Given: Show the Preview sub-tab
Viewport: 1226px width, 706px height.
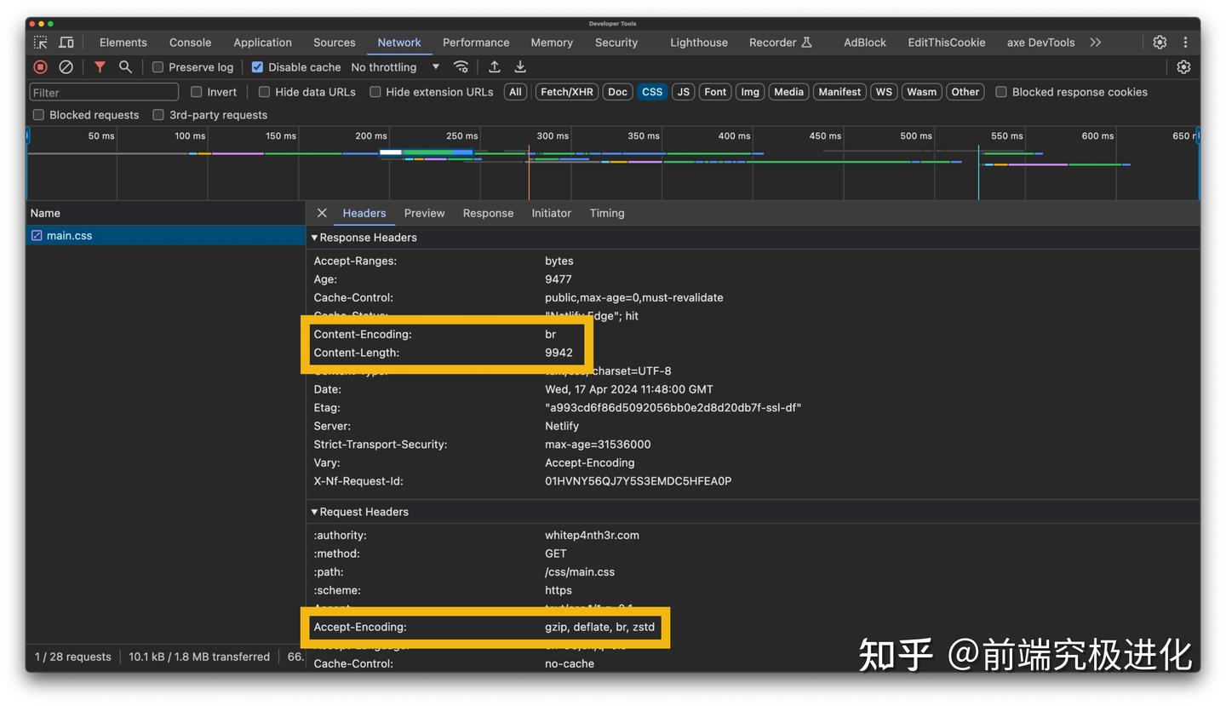Looking at the screenshot, I should pyautogui.click(x=424, y=213).
